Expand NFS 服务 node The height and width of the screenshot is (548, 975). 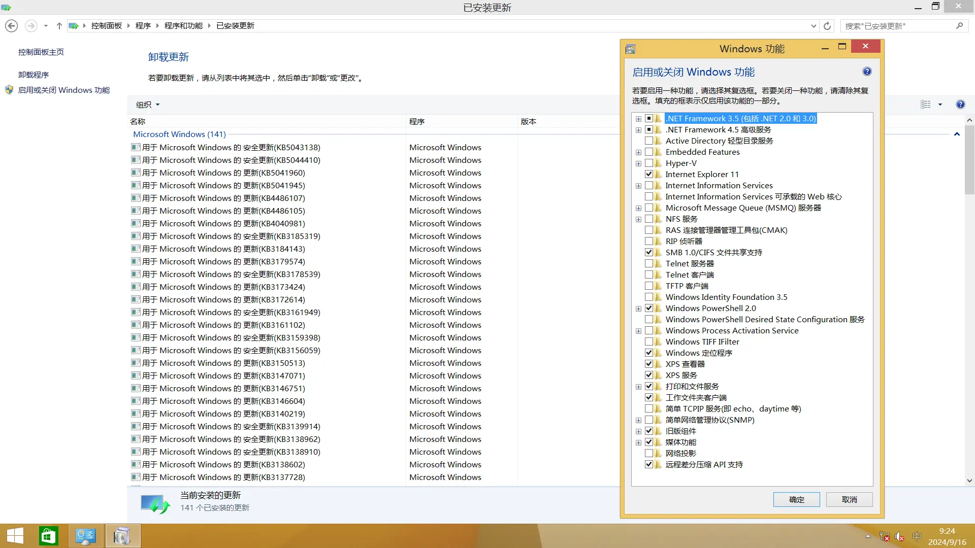(x=638, y=219)
